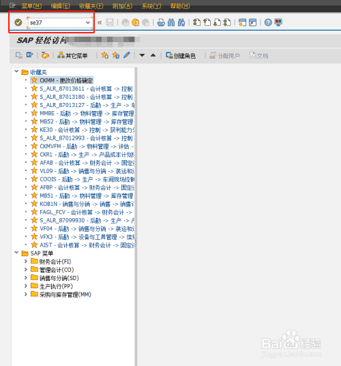Open the 附加(A) menu
341x366 pixels.
point(122,6)
